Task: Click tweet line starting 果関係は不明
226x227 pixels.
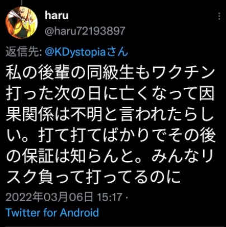Action: coord(110,114)
